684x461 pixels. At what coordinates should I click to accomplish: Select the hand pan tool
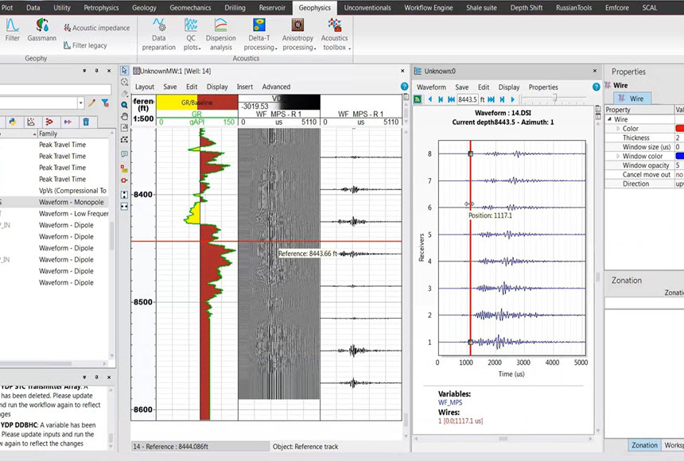pos(124,117)
